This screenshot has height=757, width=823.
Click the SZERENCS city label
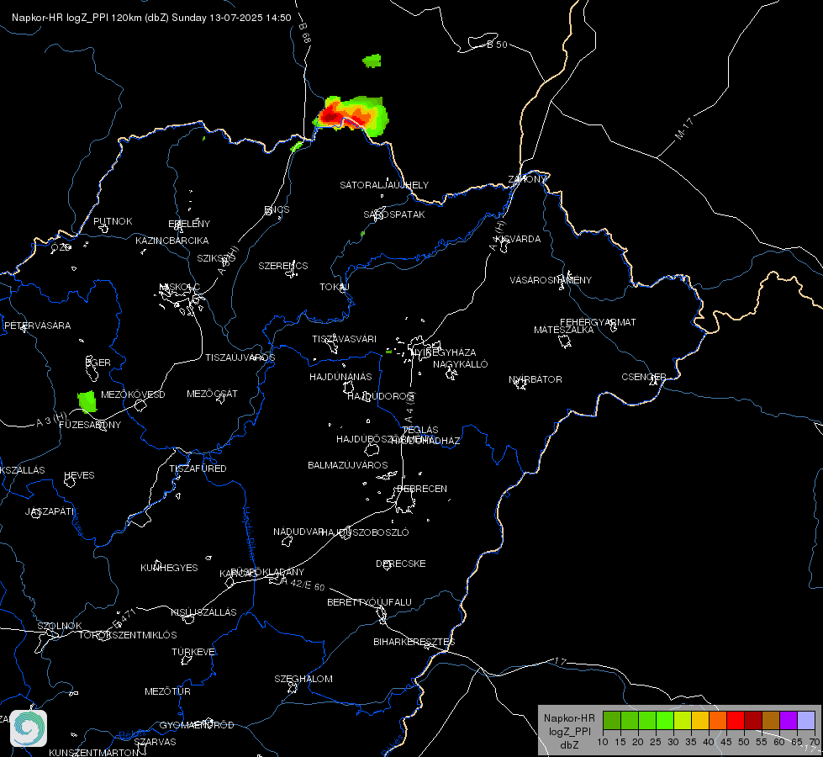tap(283, 266)
